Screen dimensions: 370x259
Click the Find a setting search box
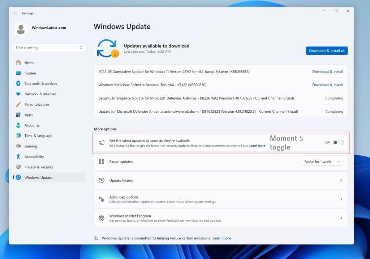pyautogui.click(x=50, y=47)
